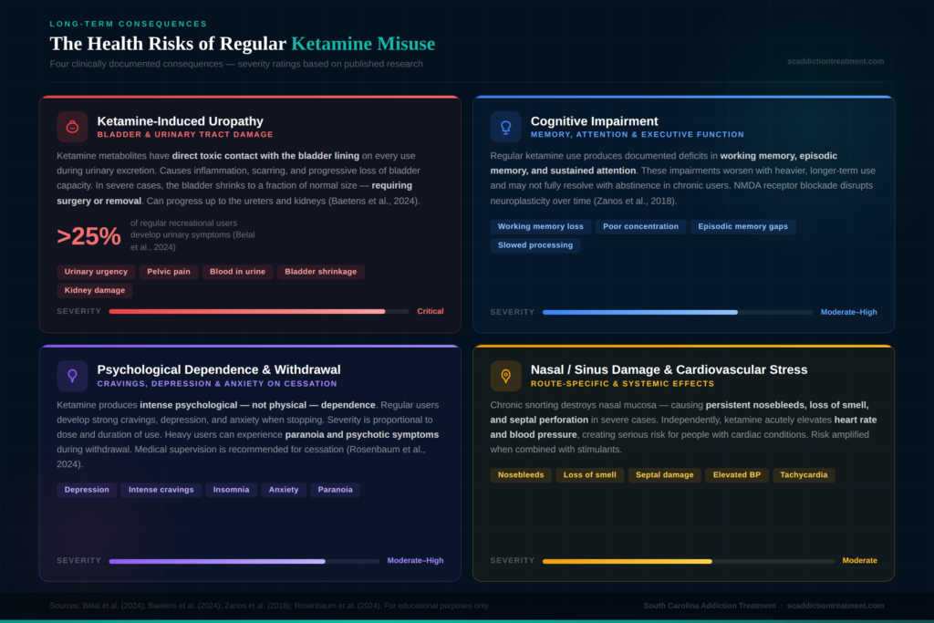This screenshot has width=934, height=623.
Task: Click the blue Cognitive Impairment severity bar
Action: 678,312
